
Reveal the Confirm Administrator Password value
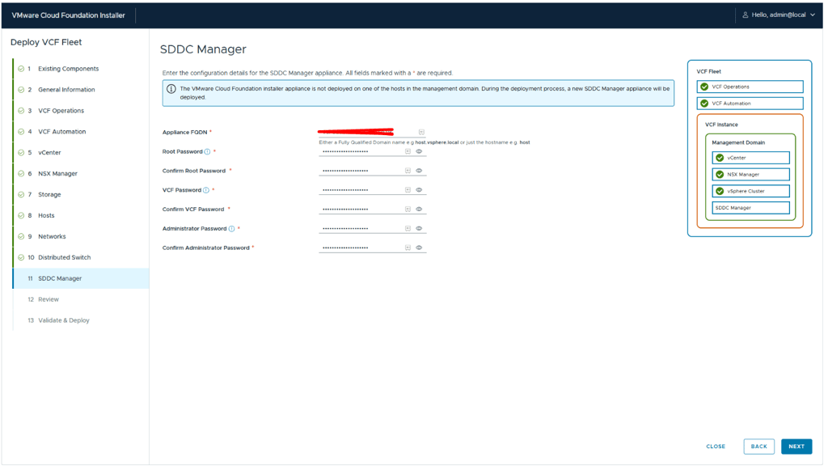(x=420, y=248)
